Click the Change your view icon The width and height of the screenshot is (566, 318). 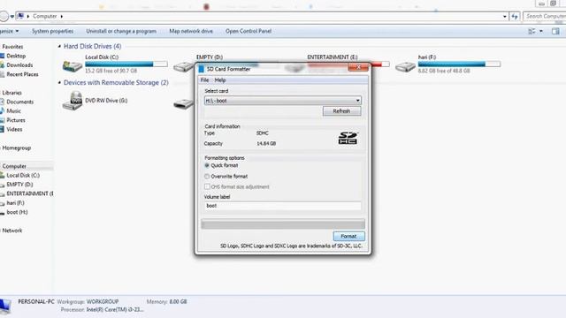(x=532, y=32)
